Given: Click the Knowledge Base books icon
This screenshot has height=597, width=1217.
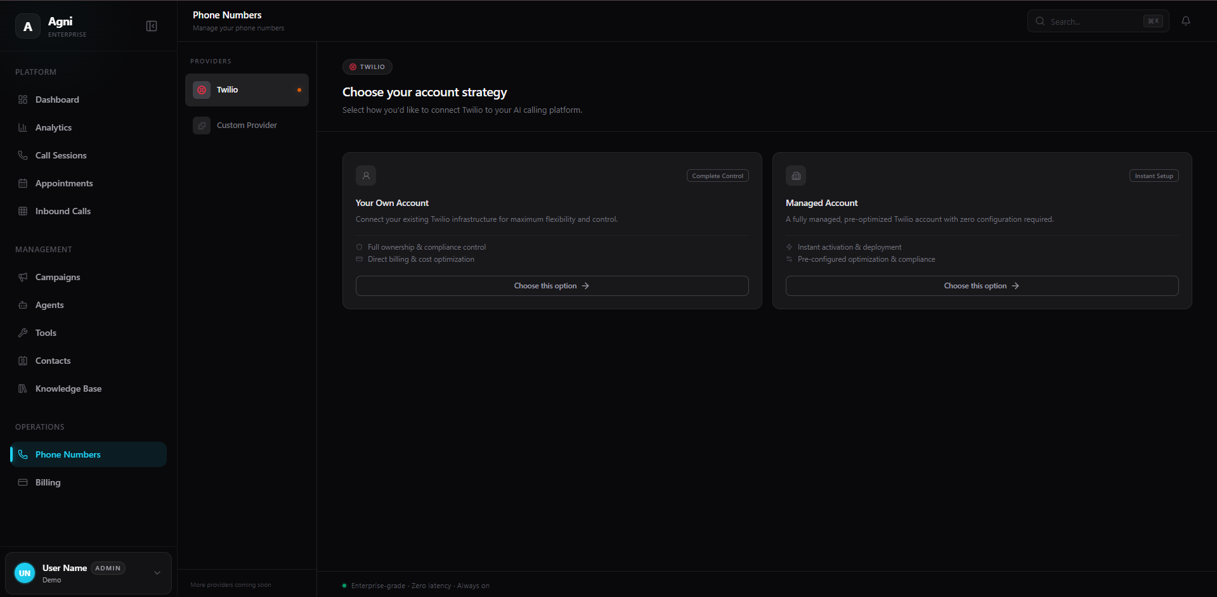Looking at the screenshot, I should [x=23, y=388].
